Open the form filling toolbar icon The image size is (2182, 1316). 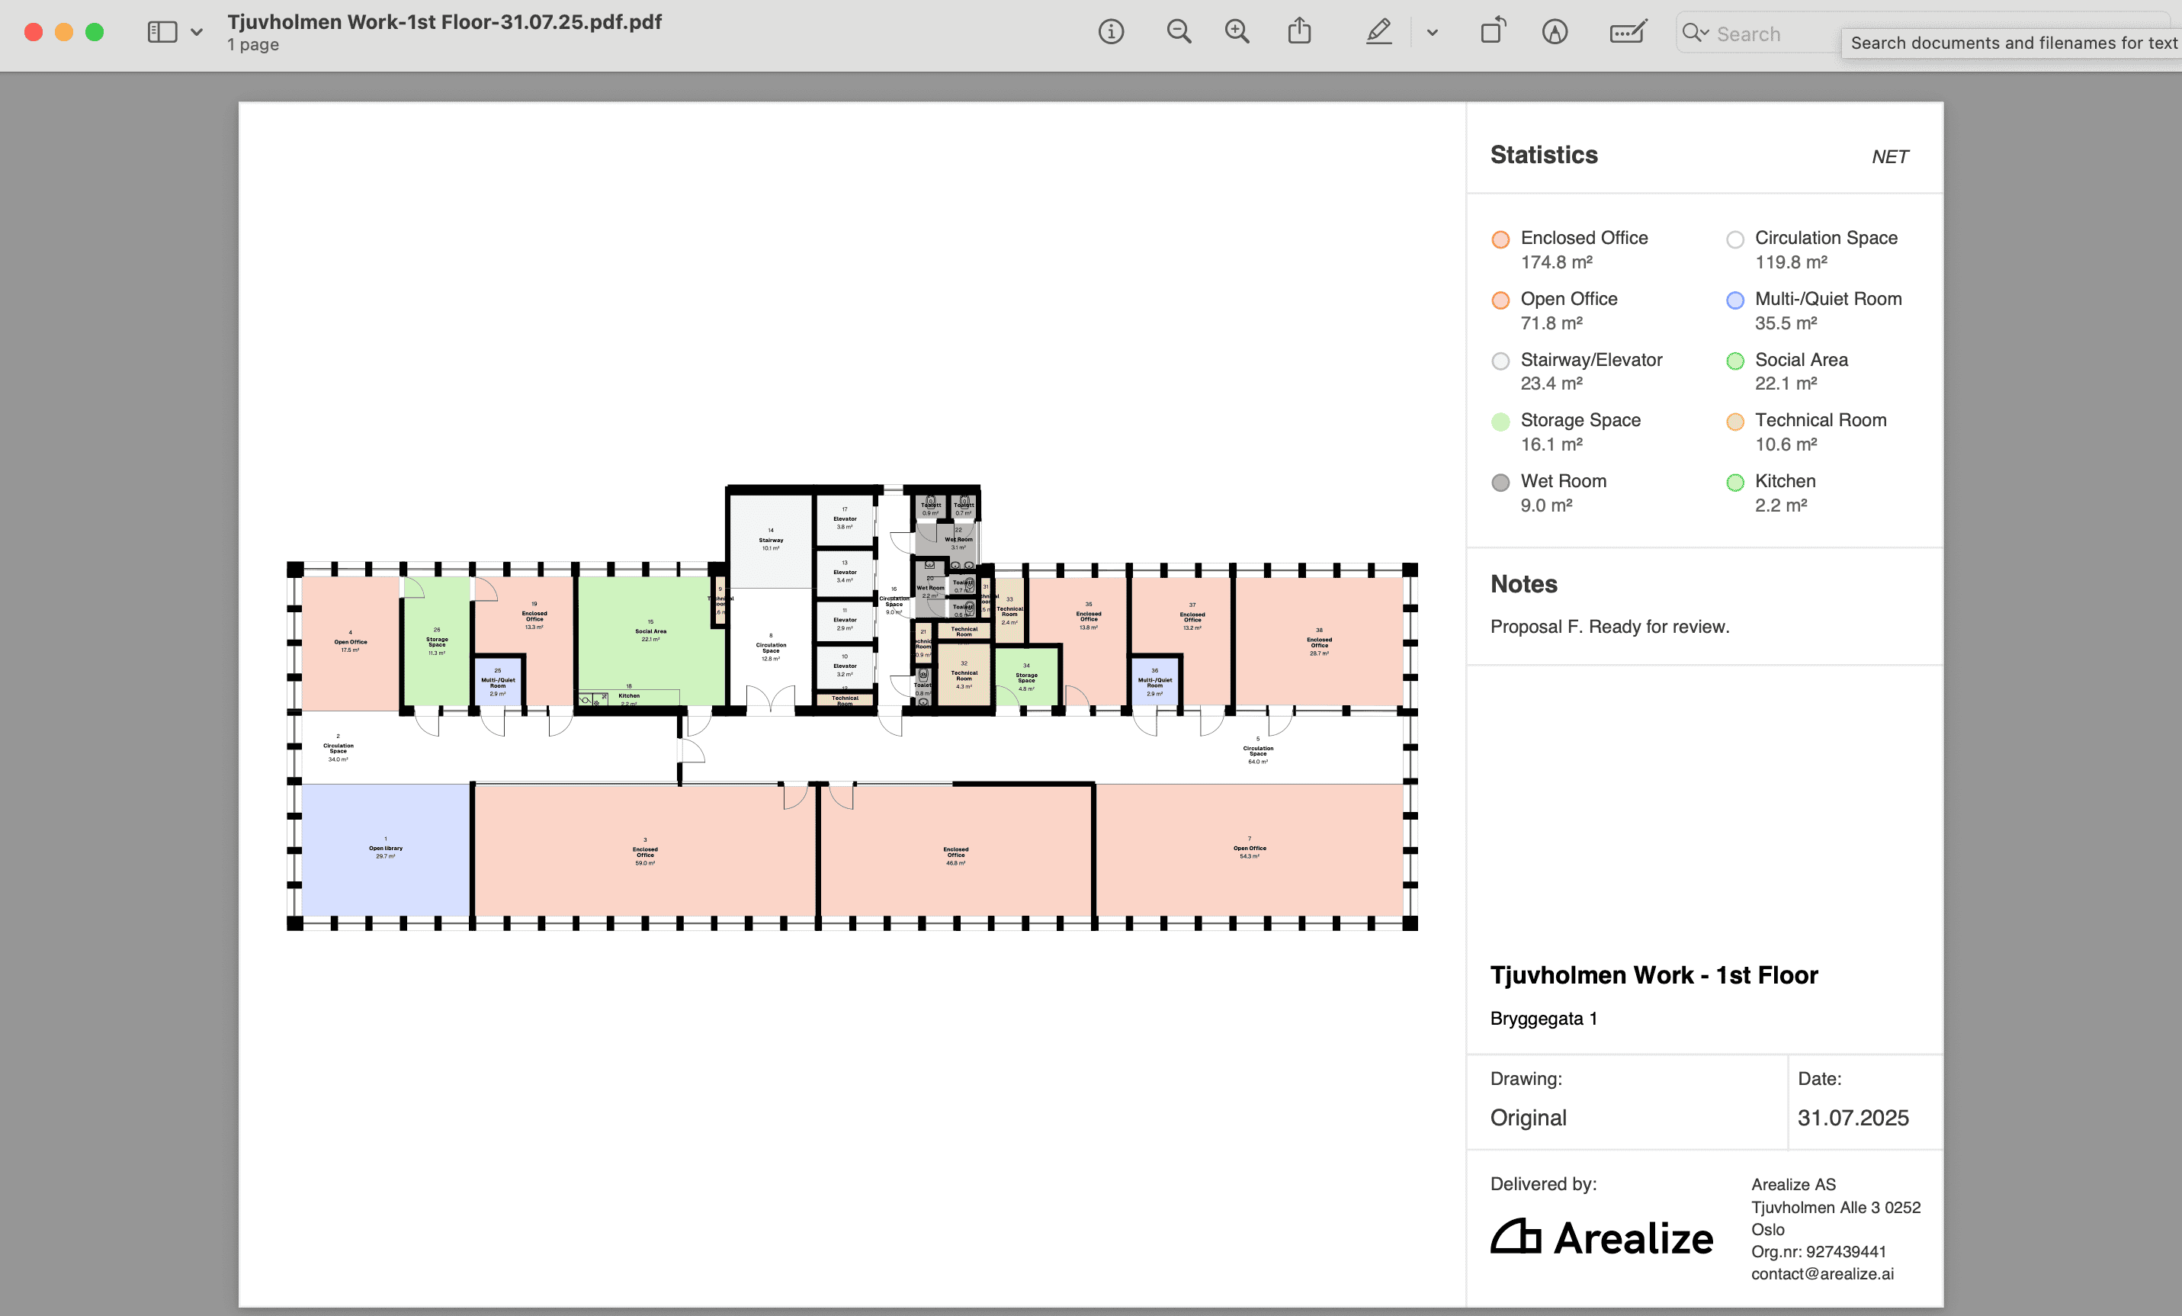click(x=1628, y=33)
